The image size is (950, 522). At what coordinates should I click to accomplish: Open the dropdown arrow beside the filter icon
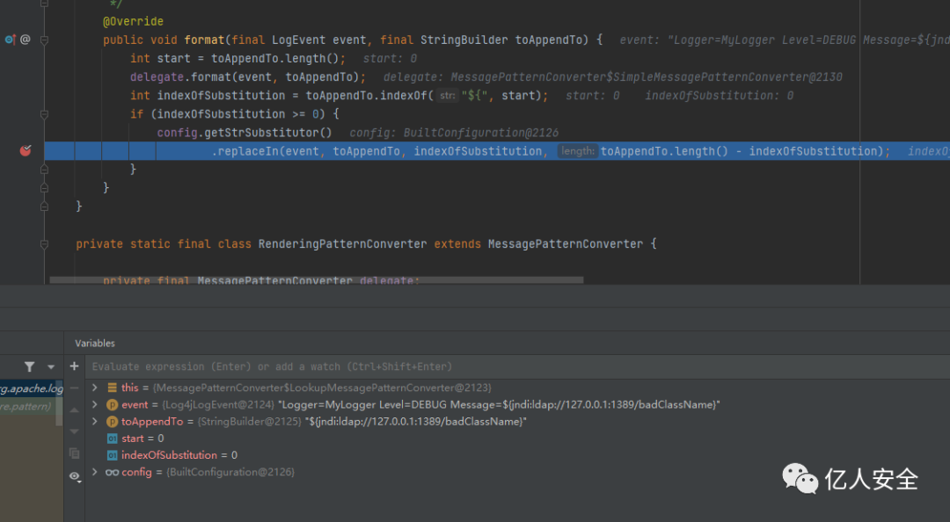pyautogui.click(x=51, y=367)
